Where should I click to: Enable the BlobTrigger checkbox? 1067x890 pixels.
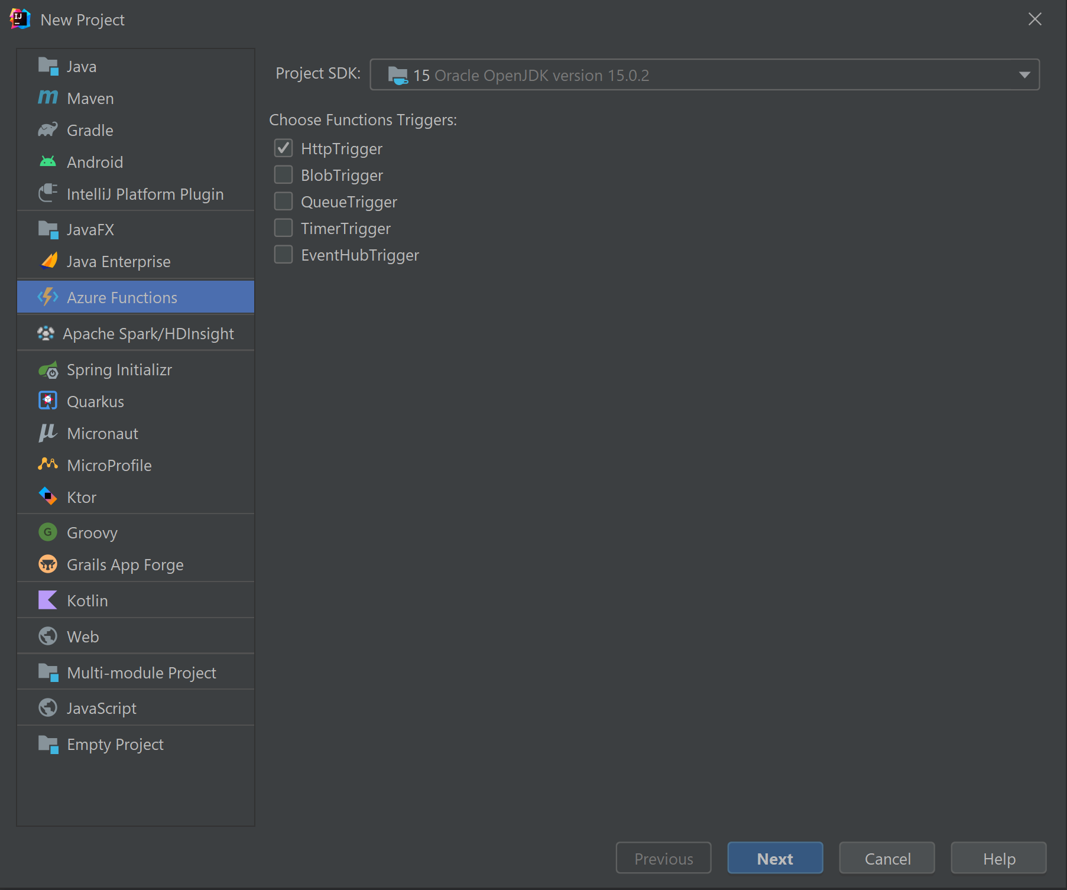(x=284, y=174)
